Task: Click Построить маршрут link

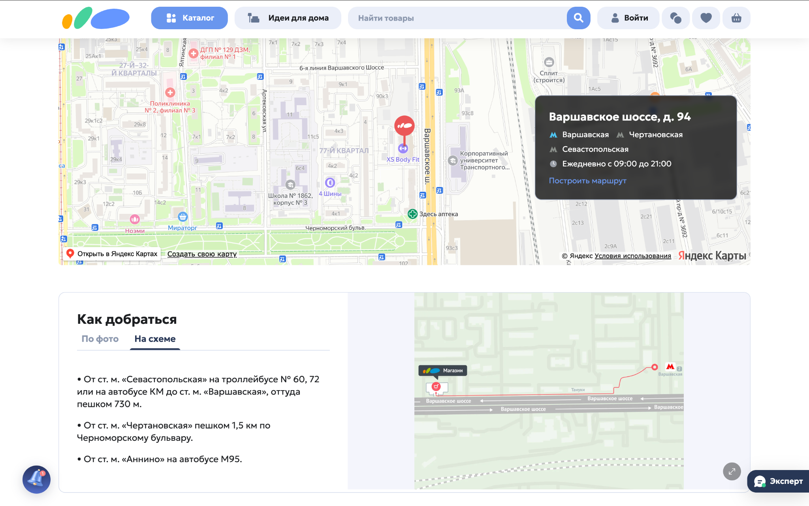Action: point(587,181)
